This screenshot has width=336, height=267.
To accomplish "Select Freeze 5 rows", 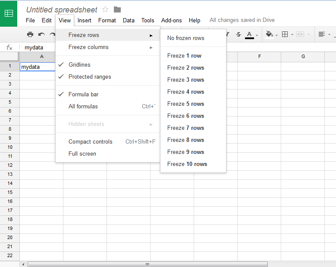I will click(x=193, y=104).
